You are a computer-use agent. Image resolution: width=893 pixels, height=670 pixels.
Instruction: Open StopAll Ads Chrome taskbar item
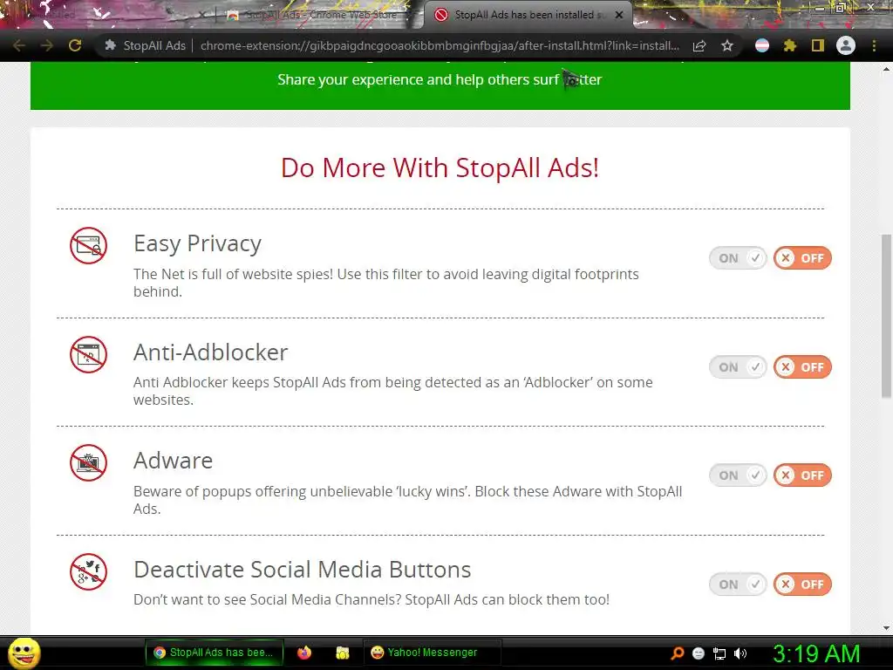[215, 653]
